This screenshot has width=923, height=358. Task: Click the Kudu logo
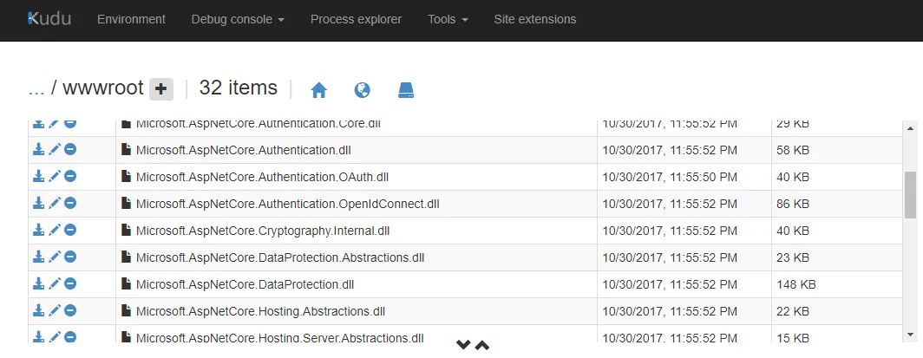49,19
